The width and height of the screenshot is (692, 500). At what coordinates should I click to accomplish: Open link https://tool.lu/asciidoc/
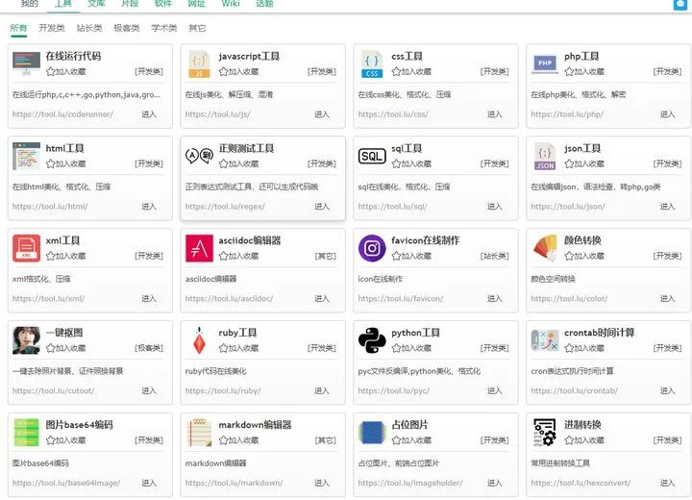229,299
